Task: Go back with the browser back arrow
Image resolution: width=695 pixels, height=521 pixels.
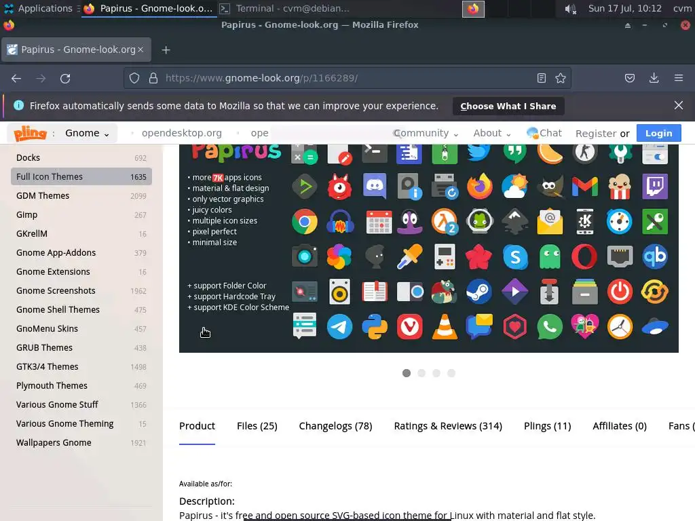Action: [x=16, y=79]
